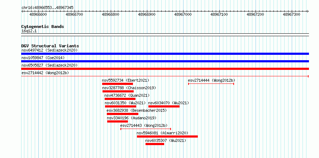Click the 16q12.1 band label
Viewport: 319px width, 158px height.
29,31
